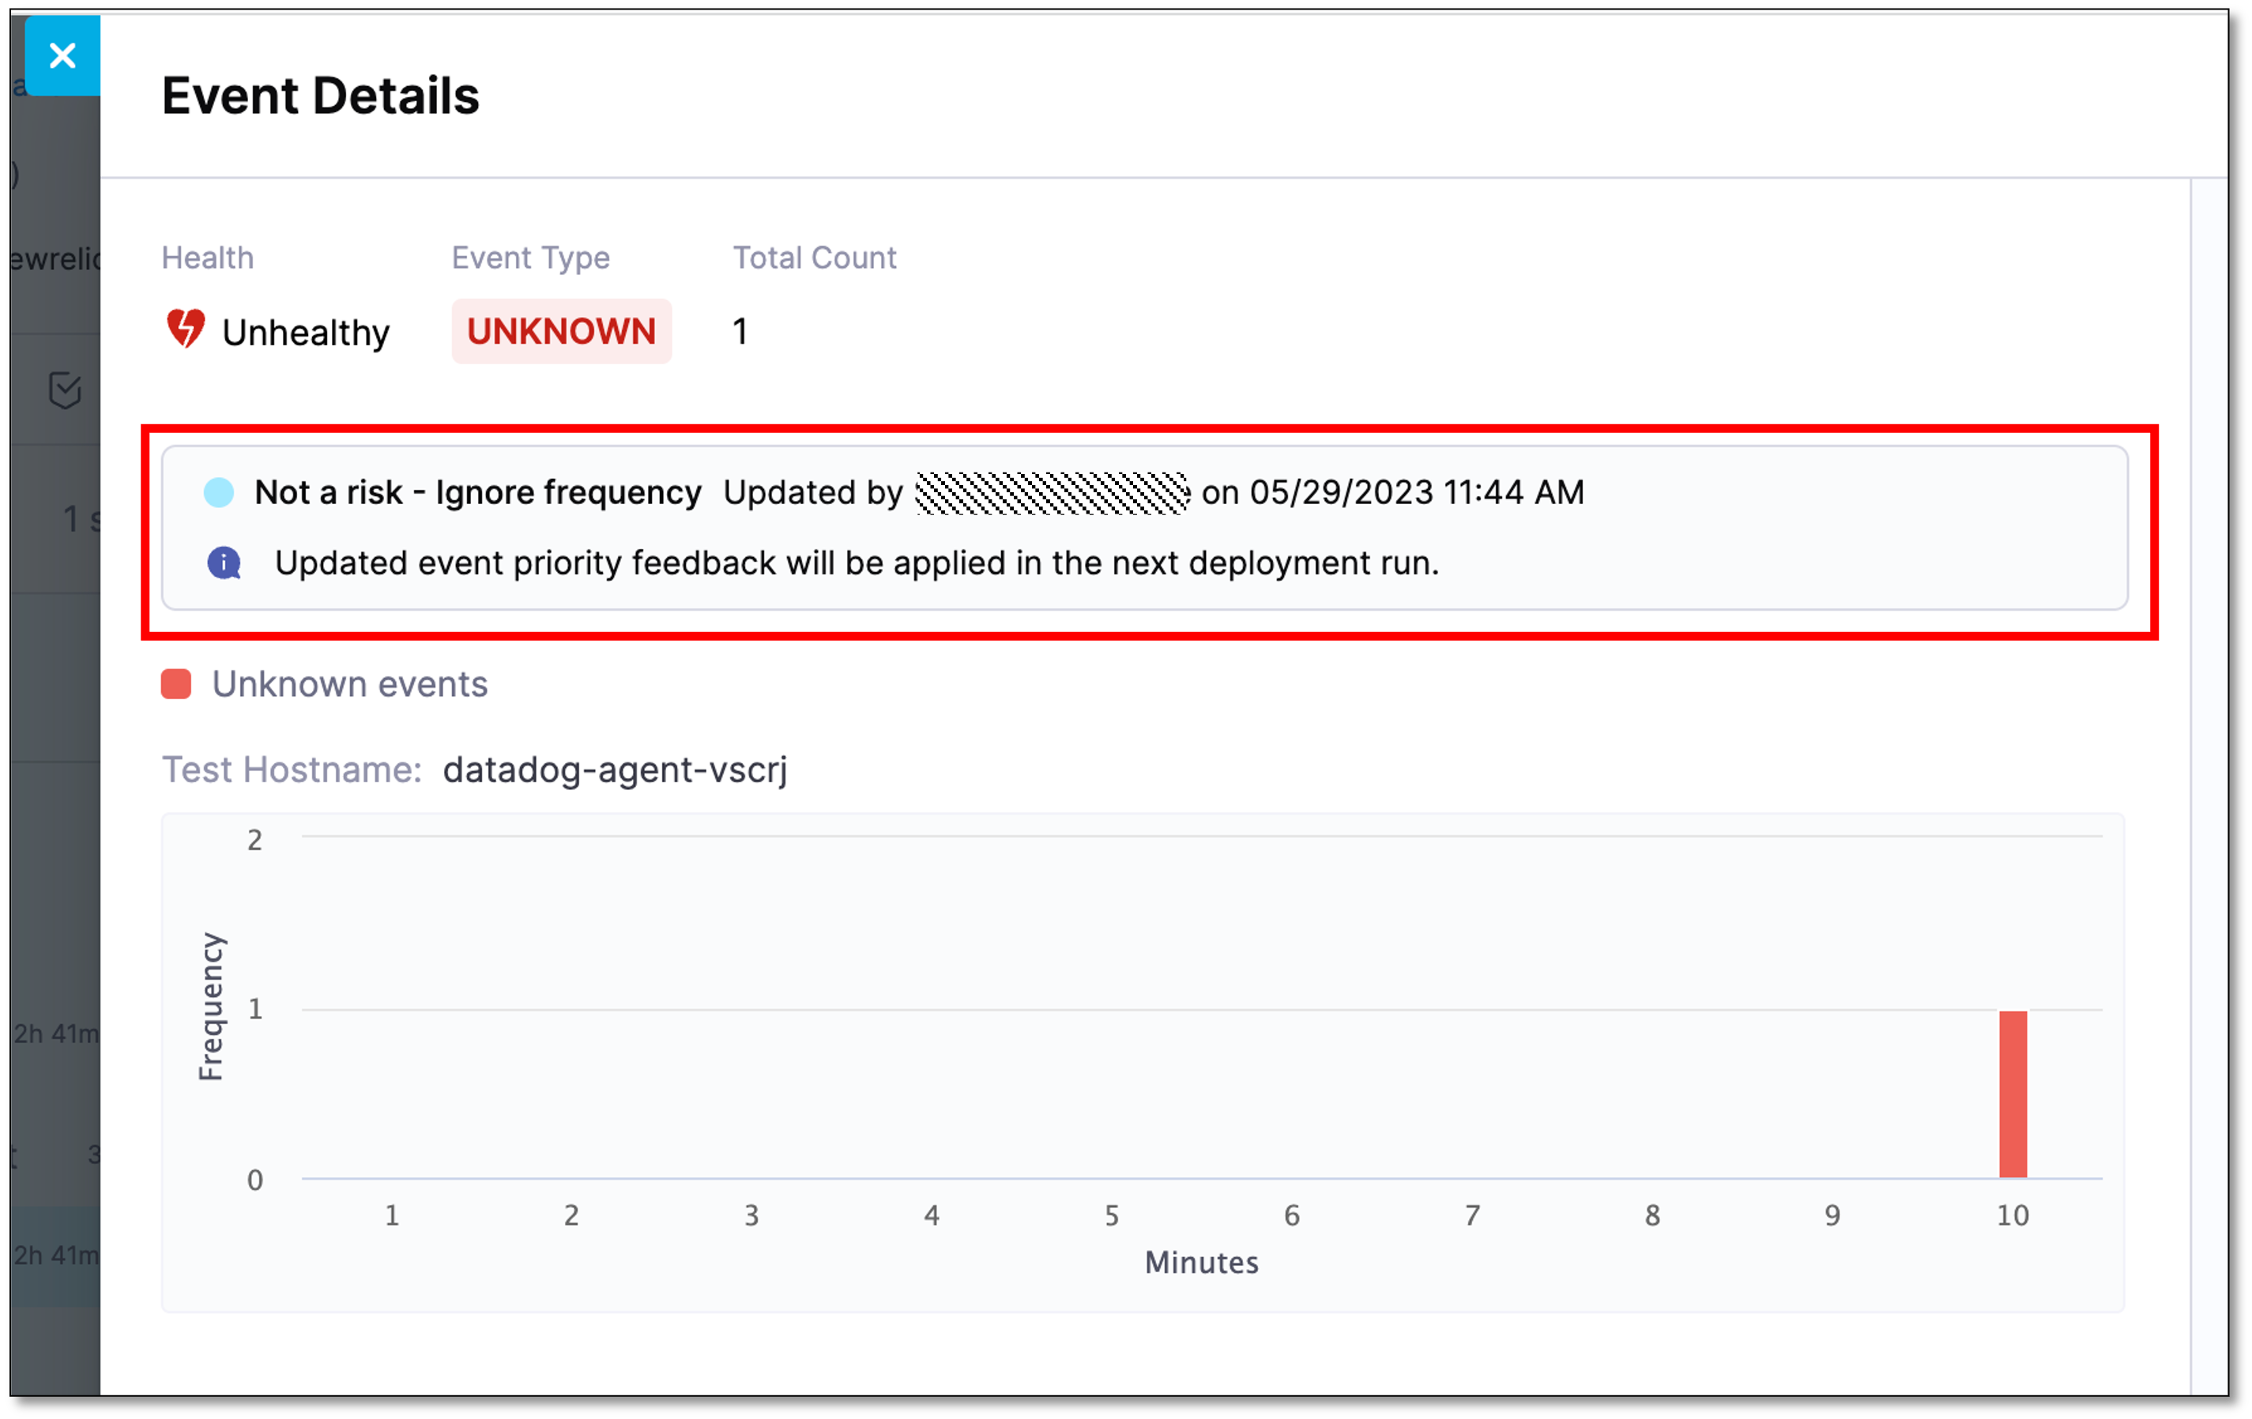Click the Not a risk - Ignore frequency label

tap(477, 492)
